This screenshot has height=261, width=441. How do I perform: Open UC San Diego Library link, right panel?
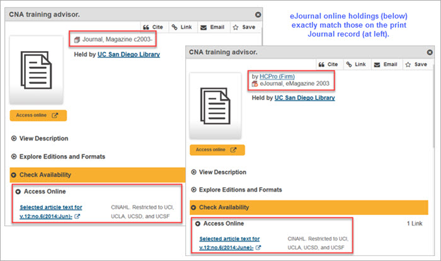[304, 98]
